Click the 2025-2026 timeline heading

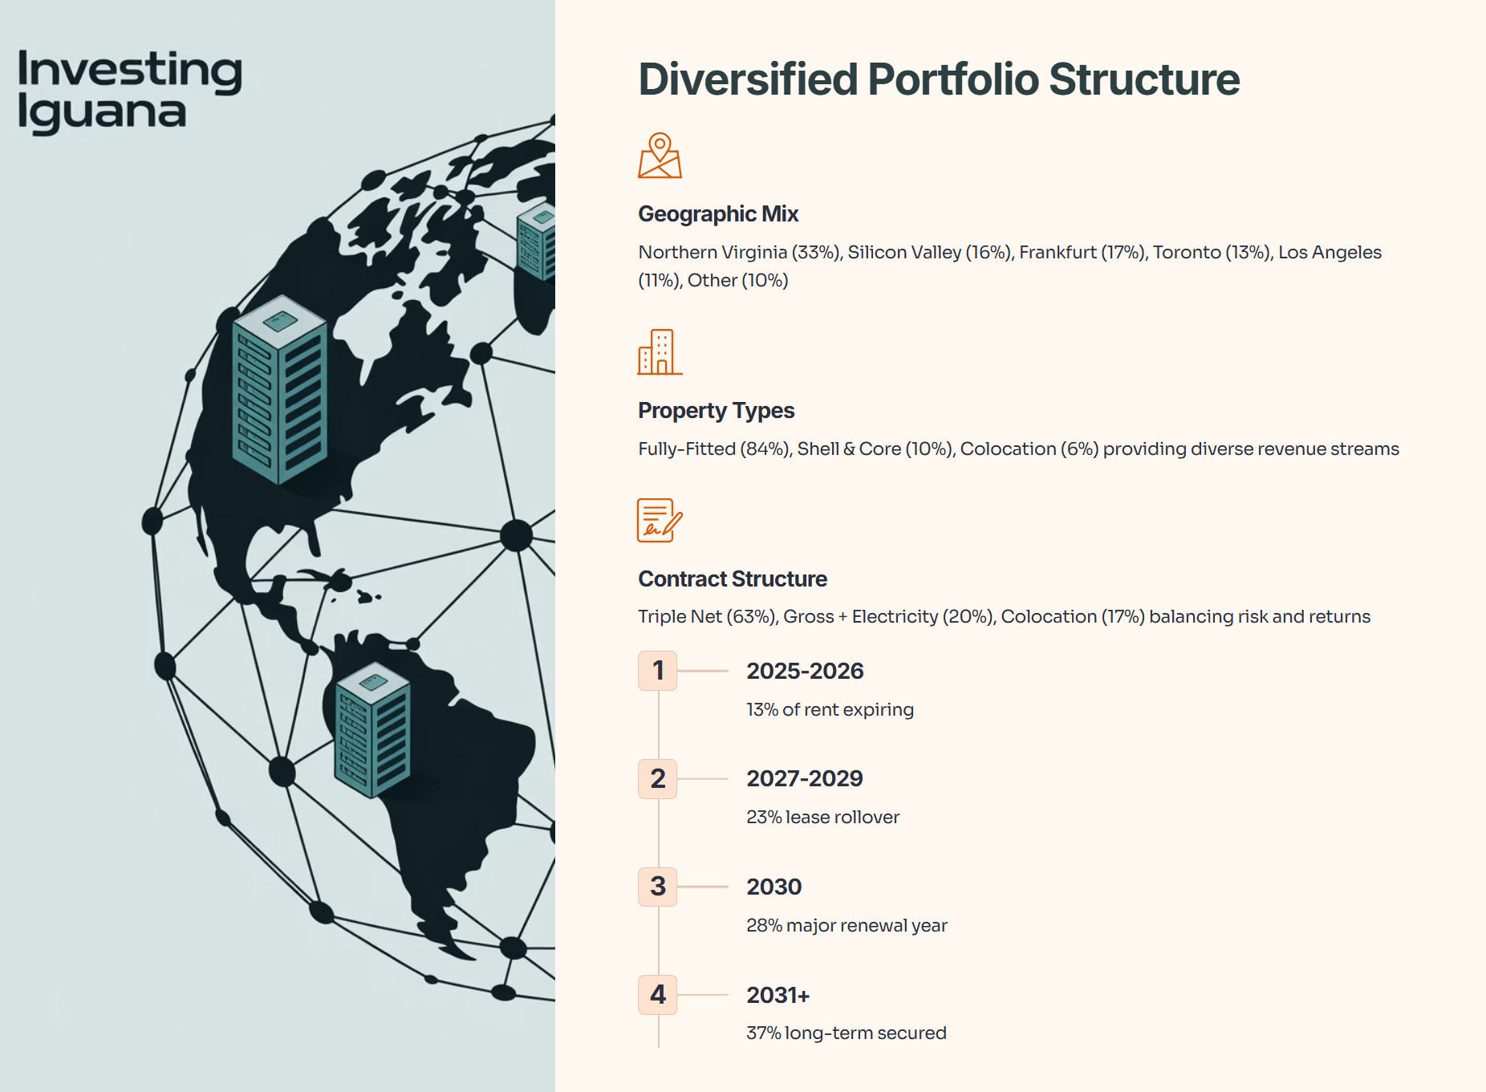(805, 671)
